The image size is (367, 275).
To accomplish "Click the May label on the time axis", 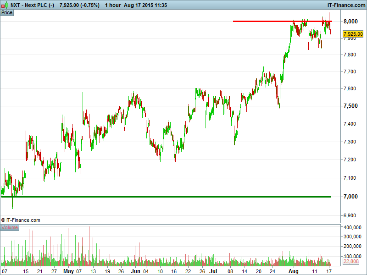I will click(x=68, y=271).
